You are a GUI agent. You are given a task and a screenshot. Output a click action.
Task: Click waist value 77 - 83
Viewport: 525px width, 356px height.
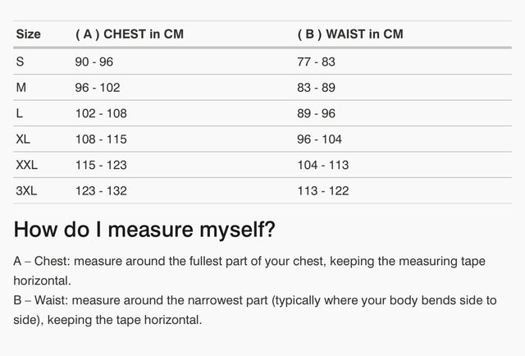pyautogui.click(x=316, y=62)
